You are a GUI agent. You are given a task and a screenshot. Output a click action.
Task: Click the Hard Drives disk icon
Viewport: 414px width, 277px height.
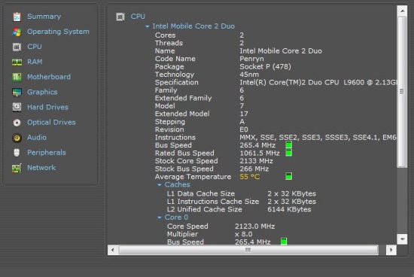17,107
